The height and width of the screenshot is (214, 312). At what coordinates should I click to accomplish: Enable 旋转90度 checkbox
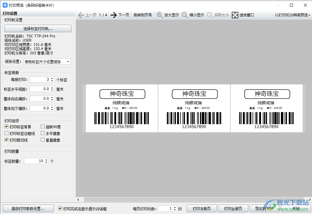[x=43, y=127]
